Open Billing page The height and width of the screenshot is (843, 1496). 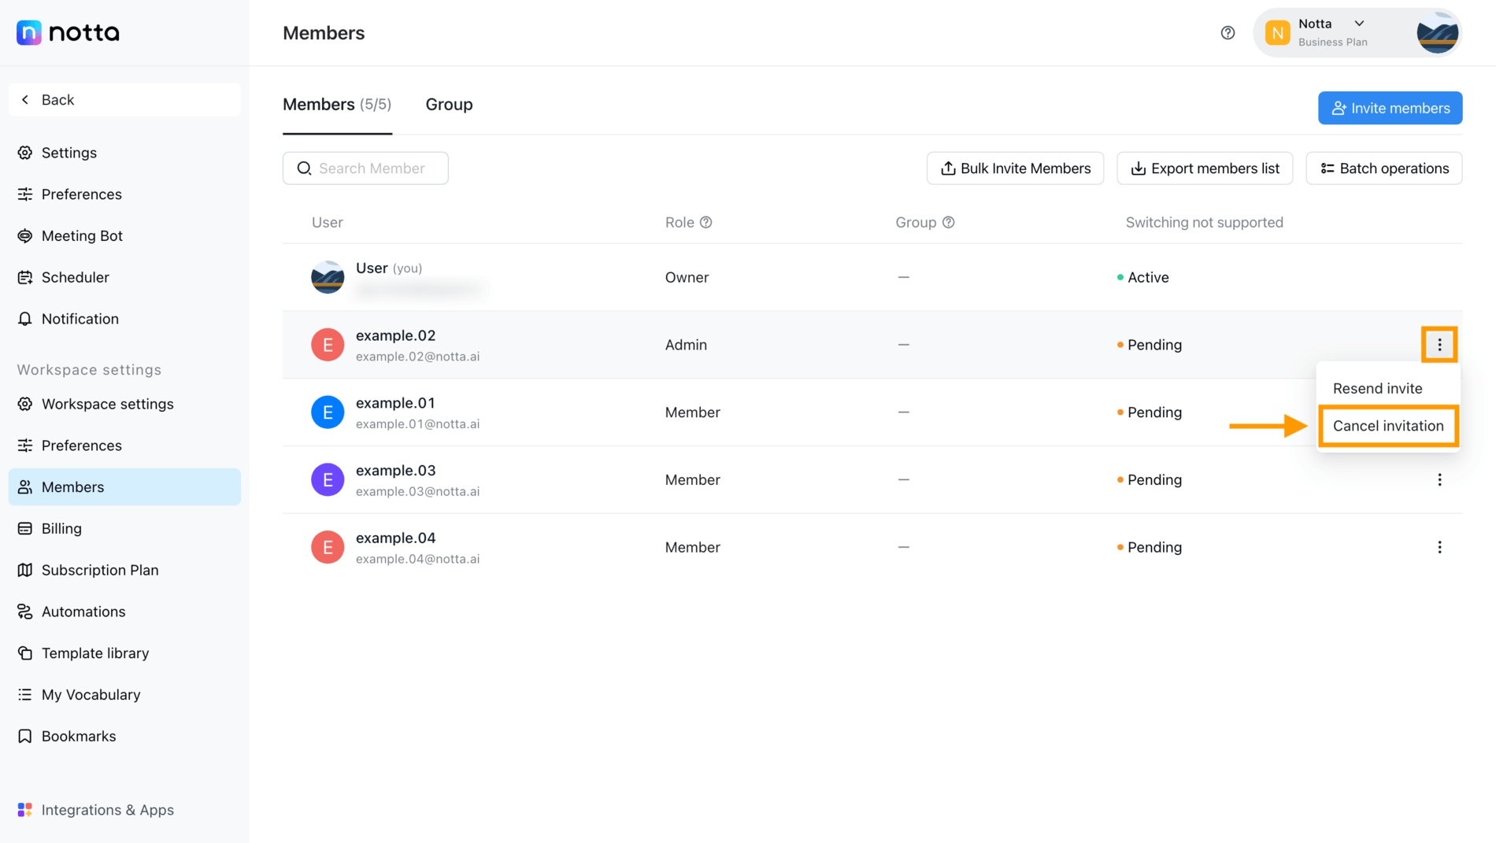pyautogui.click(x=124, y=529)
